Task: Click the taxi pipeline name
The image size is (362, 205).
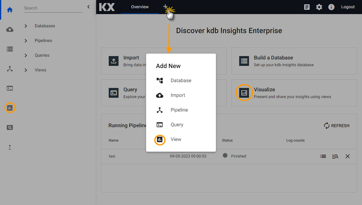Action: tap(112, 156)
